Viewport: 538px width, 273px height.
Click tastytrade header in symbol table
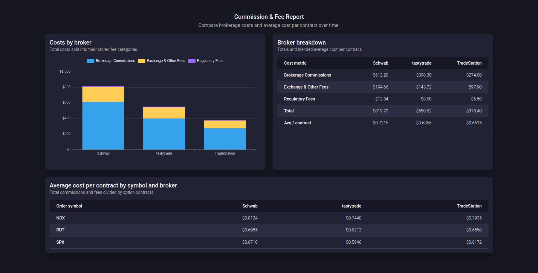point(351,206)
